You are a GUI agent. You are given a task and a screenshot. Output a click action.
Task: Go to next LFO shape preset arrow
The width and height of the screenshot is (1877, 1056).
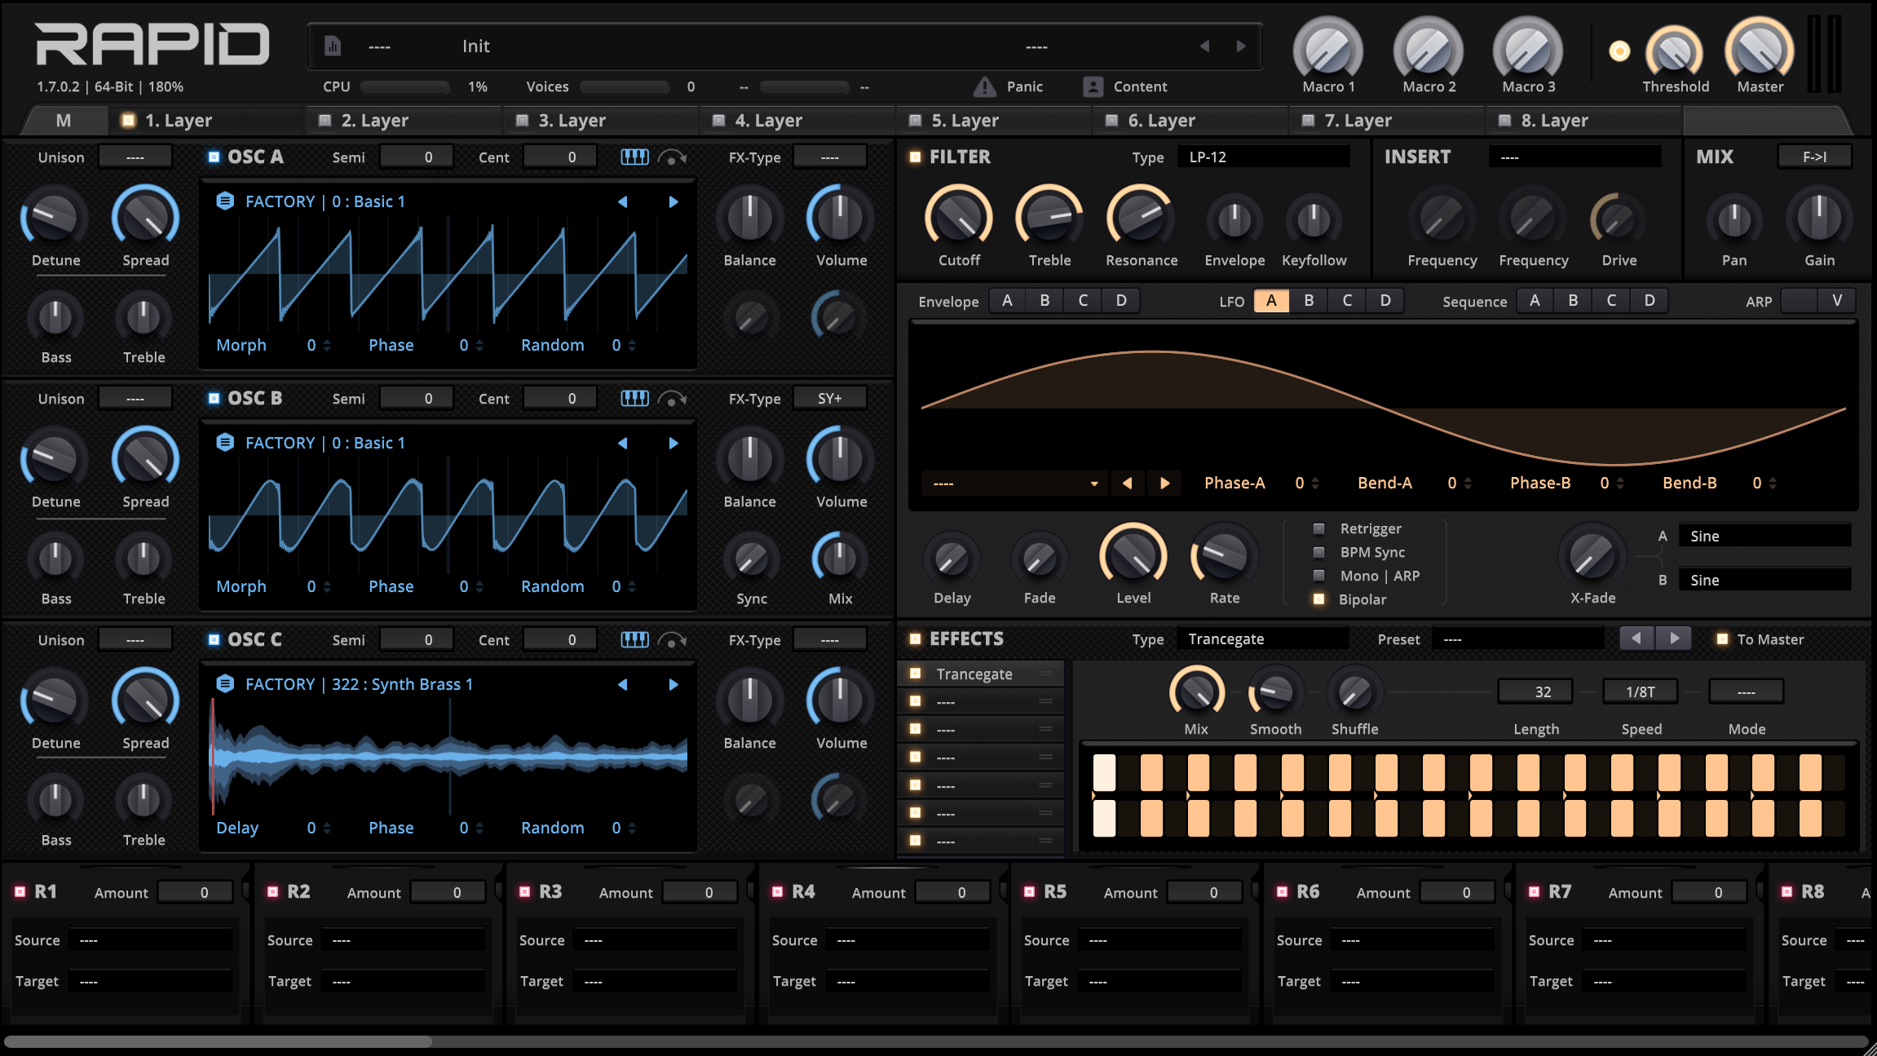click(1165, 483)
